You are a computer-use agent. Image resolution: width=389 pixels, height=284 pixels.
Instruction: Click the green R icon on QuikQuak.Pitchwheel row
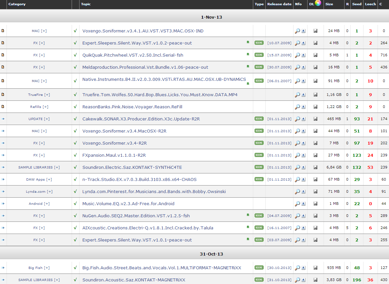pyautogui.click(x=248, y=54)
